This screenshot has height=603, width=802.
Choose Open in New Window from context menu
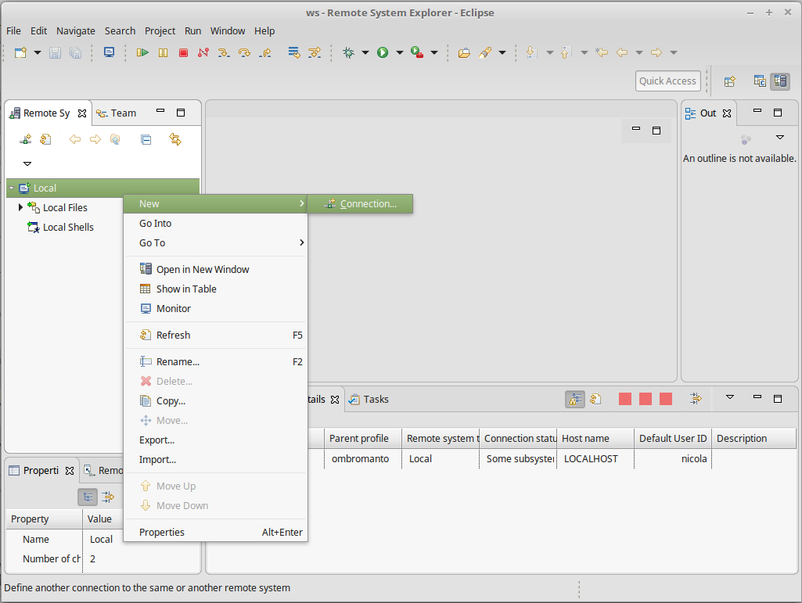pyautogui.click(x=215, y=269)
